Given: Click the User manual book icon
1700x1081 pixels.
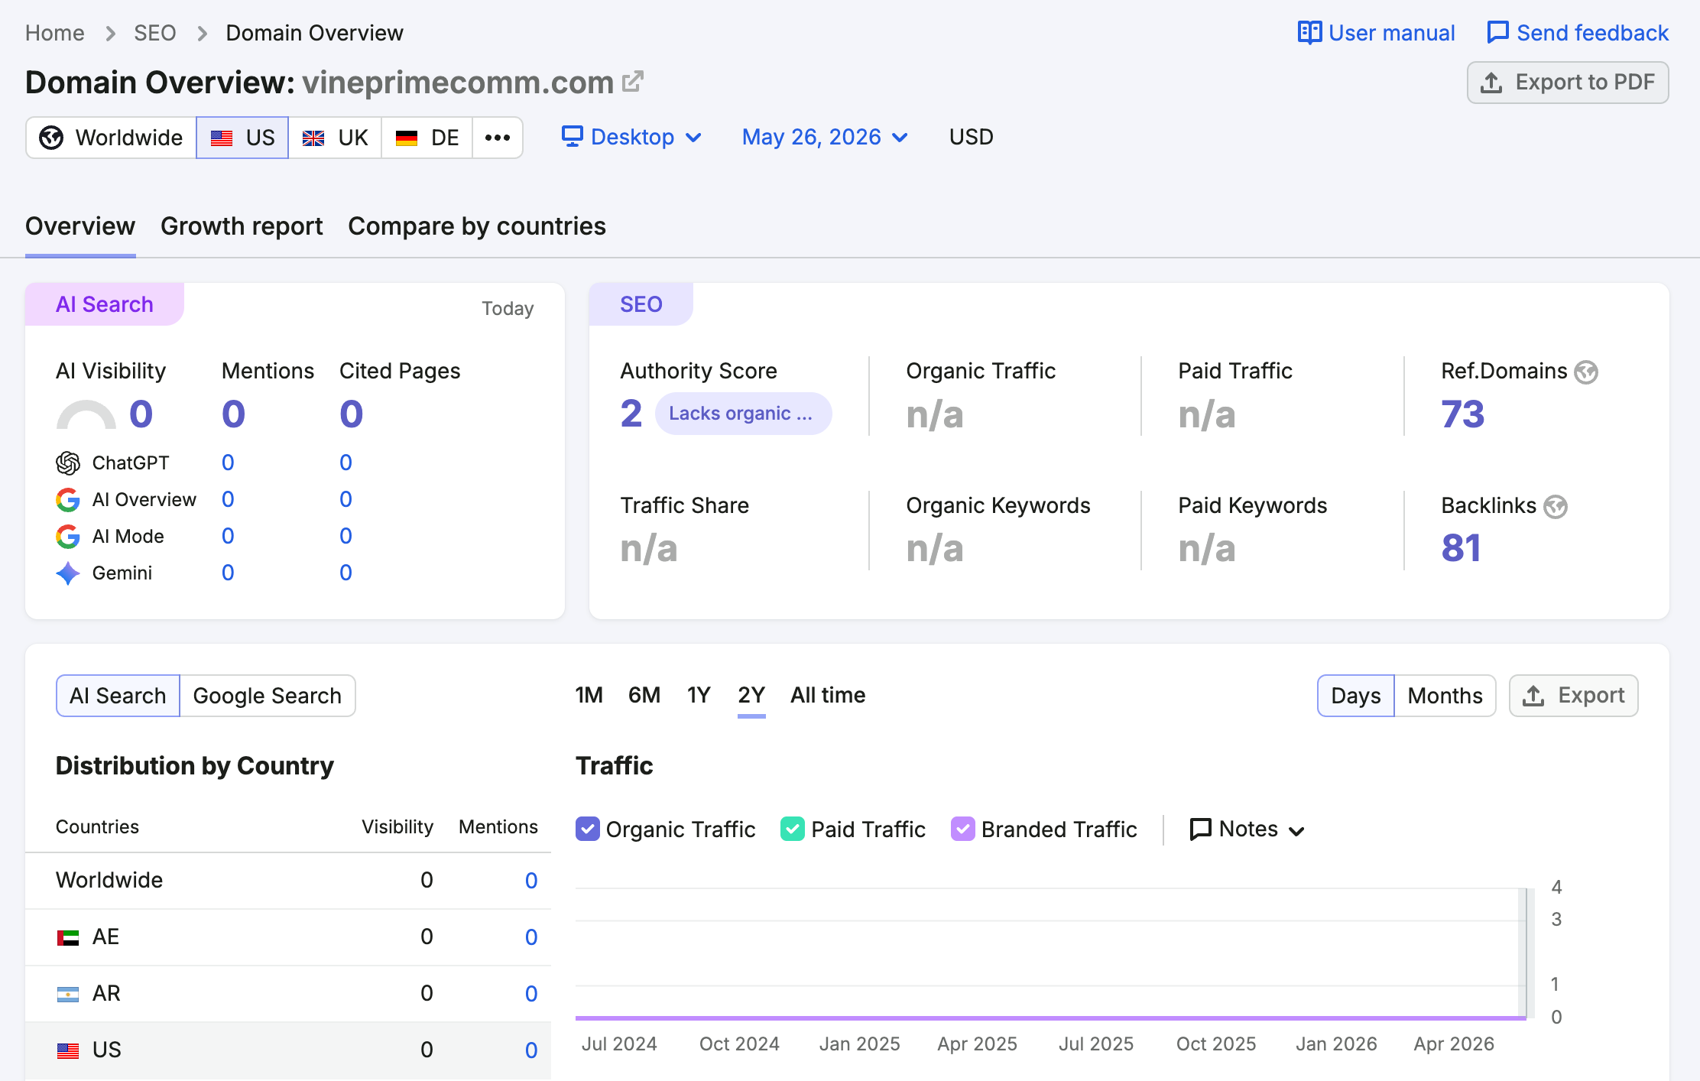Looking at the screenshot, I should coord(1309,33).
